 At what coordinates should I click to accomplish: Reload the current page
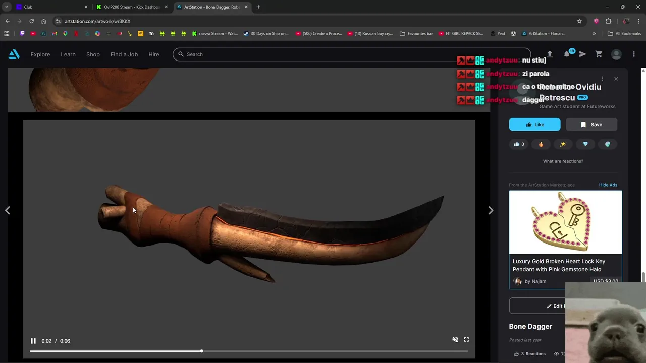point(31,21)
